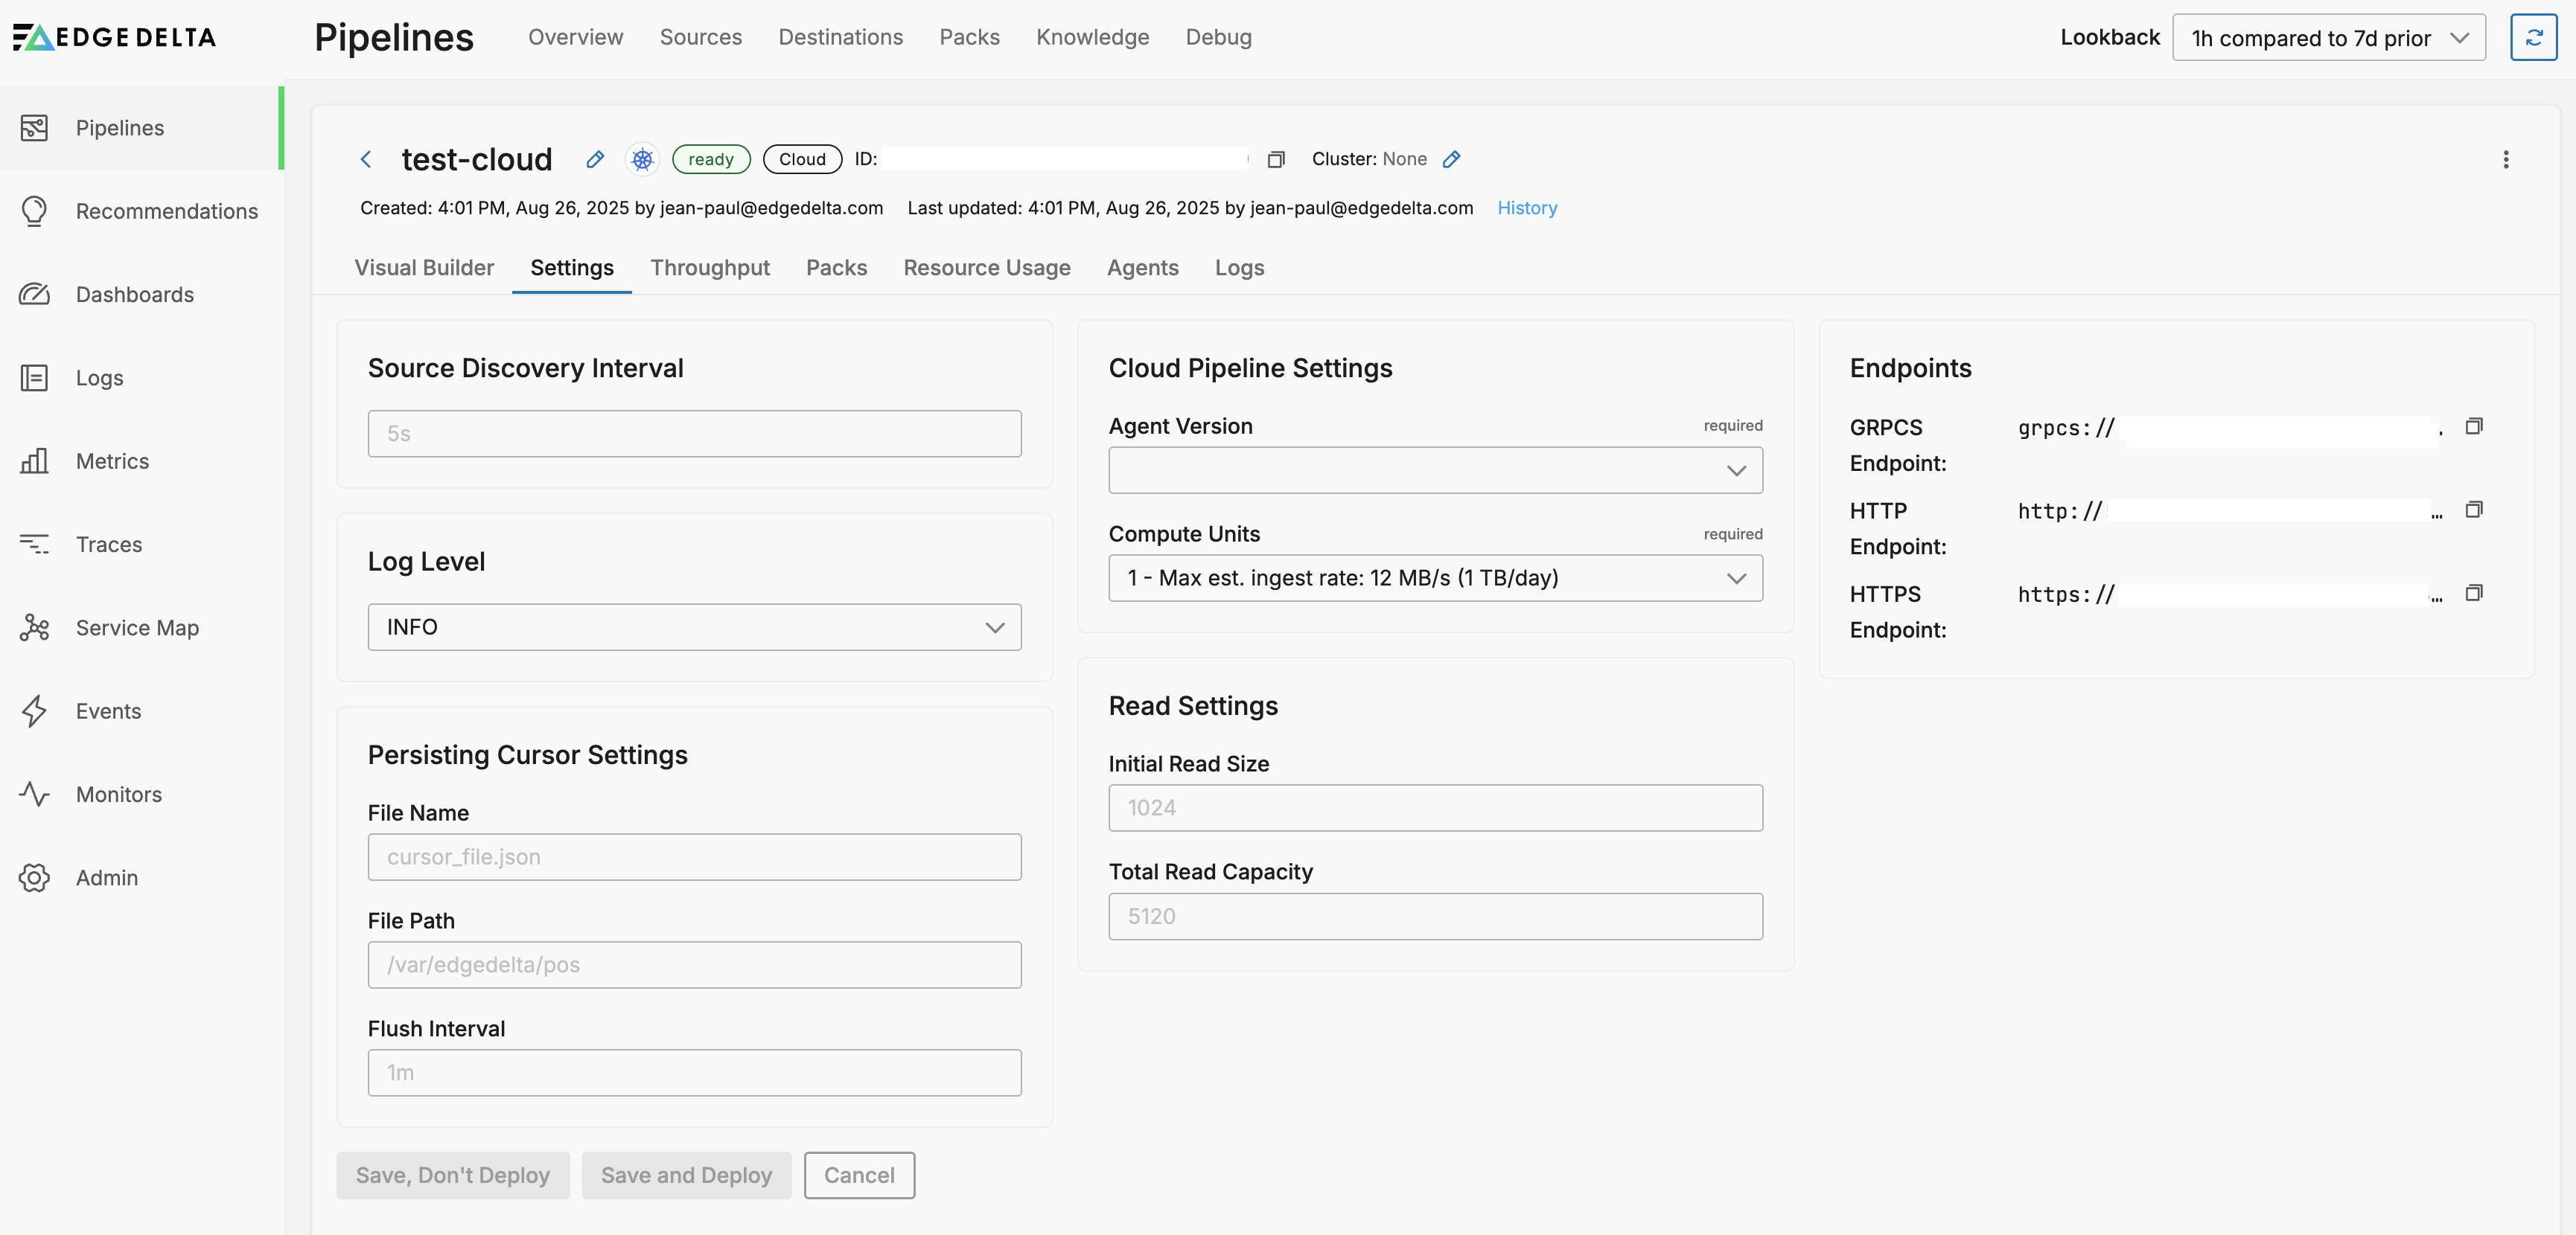The image size is (2576, 1235).
Task: Go to Destinations in top navigation
Action: click(x=840, y=37)
